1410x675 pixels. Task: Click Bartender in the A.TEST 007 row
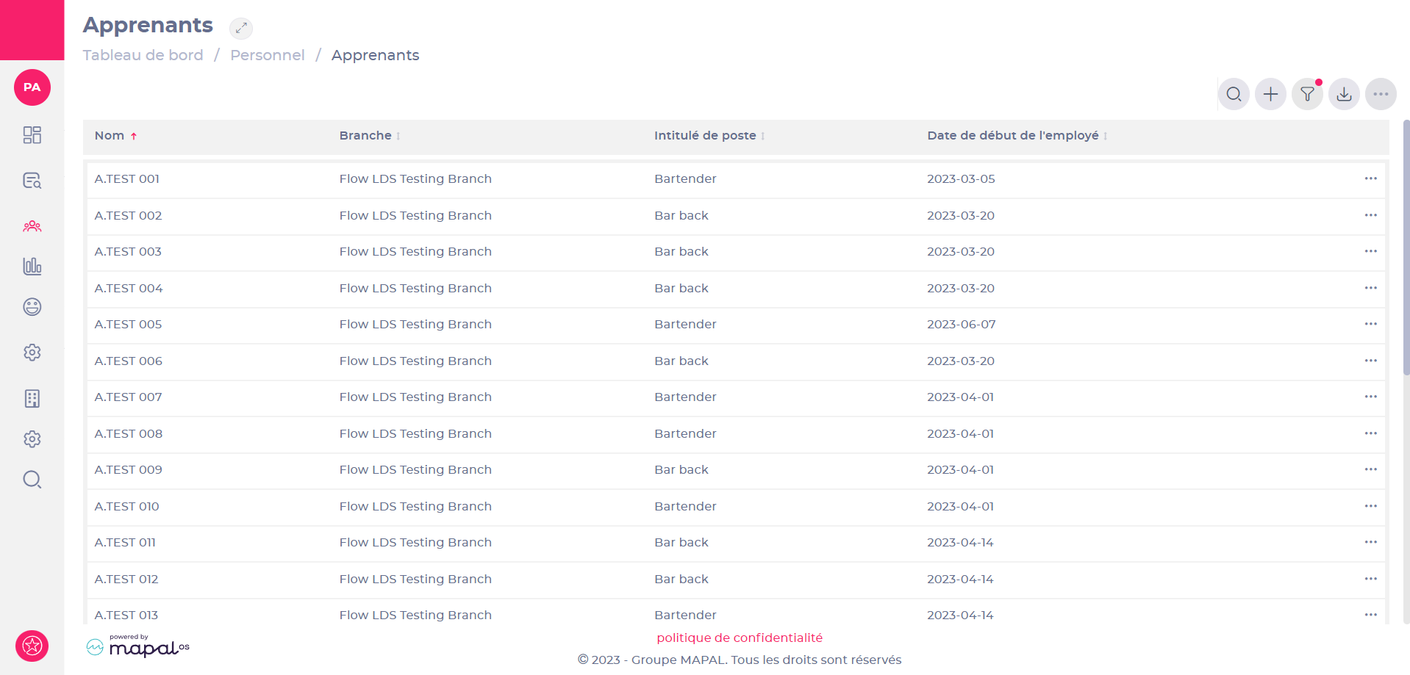(685, 397)
